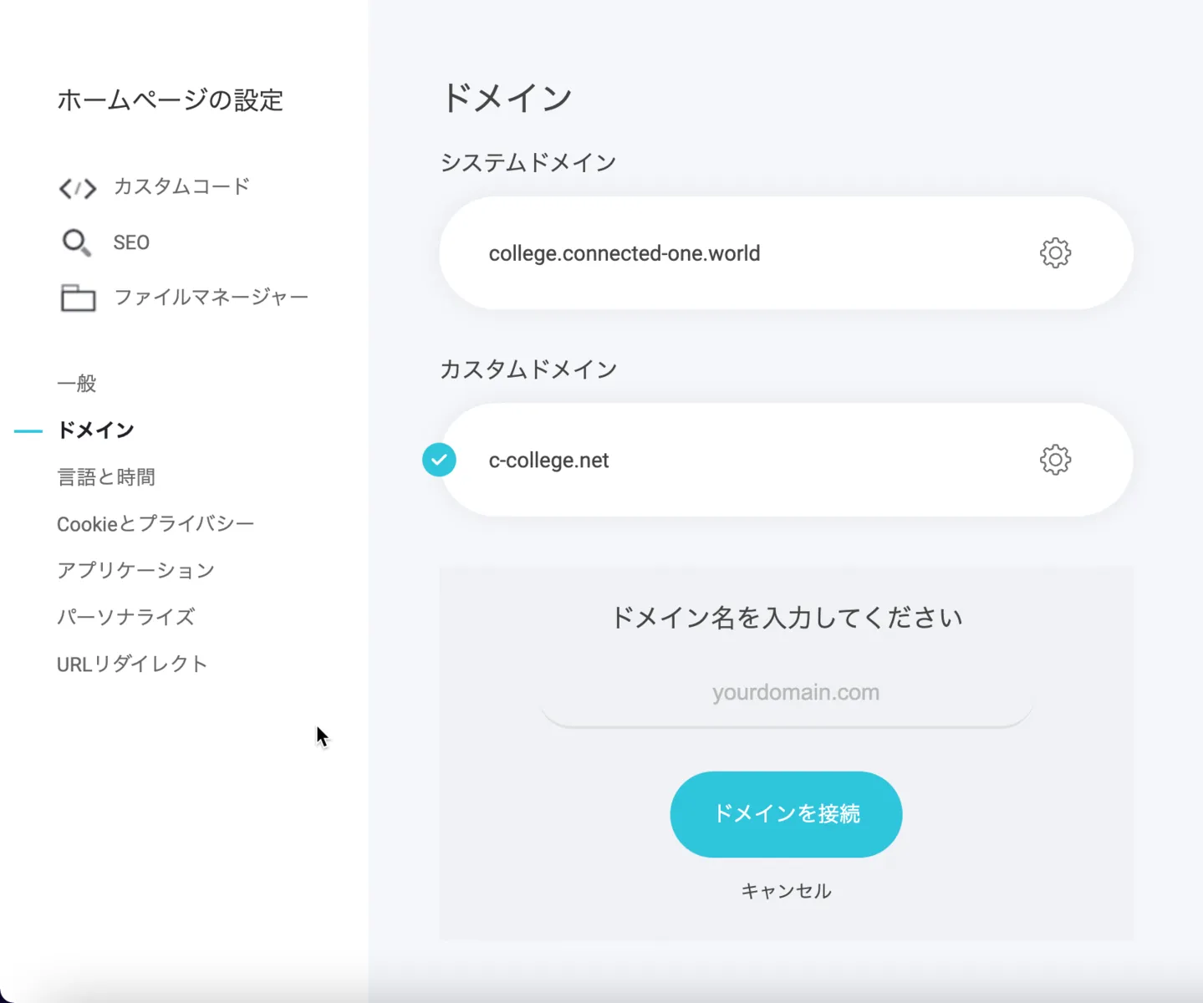Select URLリダイレクト in the sidebar

pyautogui.click(x=132, y=664)
